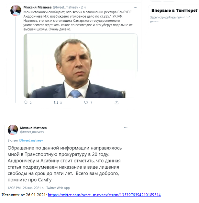Open the three-dot menu on the reply tweet

[126, 128]
